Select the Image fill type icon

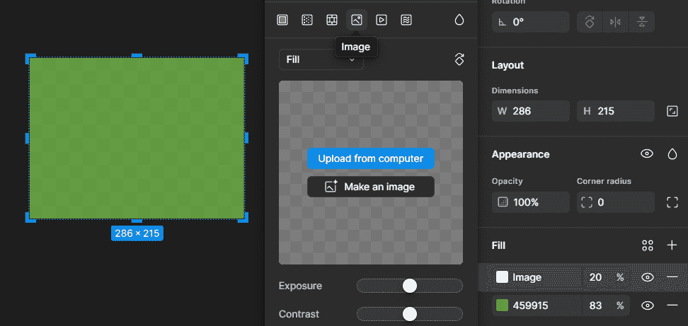point(357,20)
